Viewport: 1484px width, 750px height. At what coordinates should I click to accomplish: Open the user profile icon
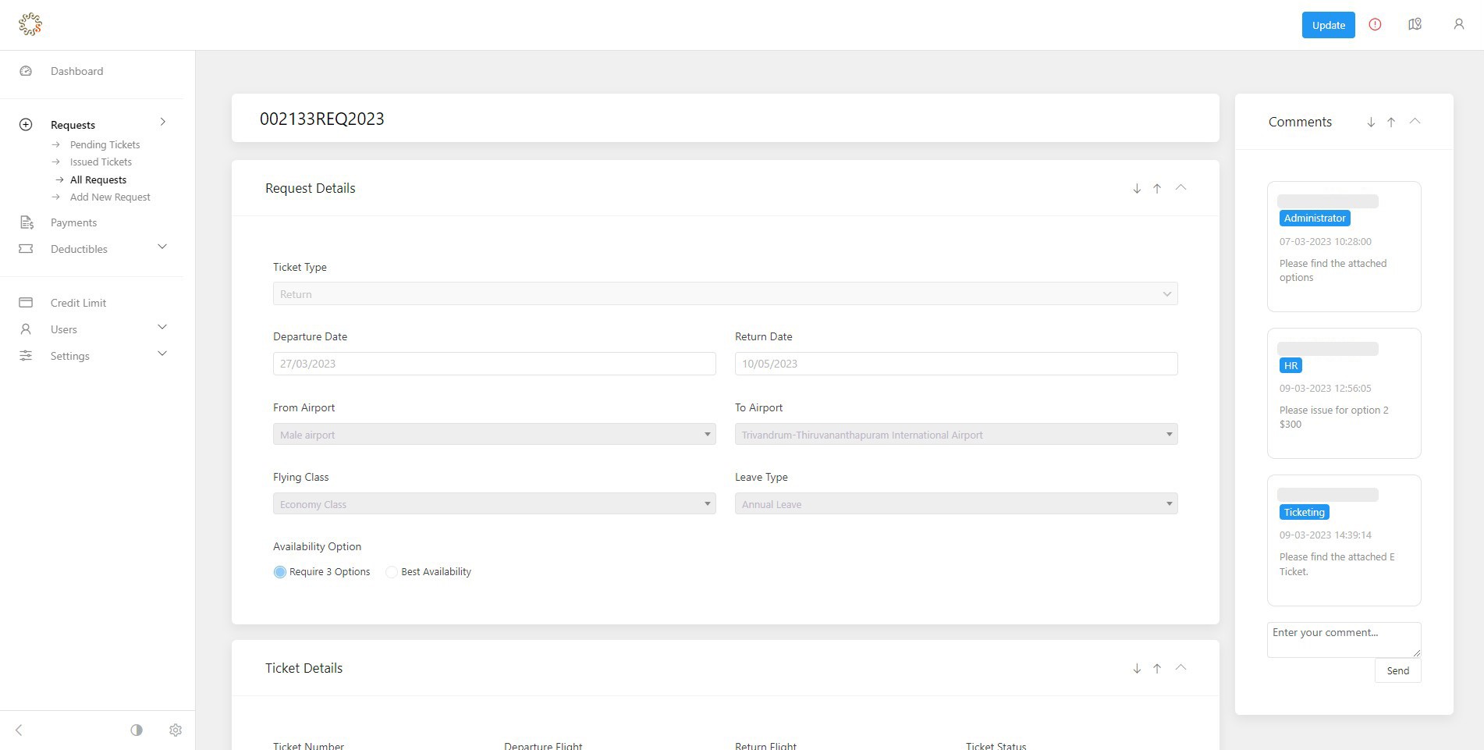(1458, 25)
